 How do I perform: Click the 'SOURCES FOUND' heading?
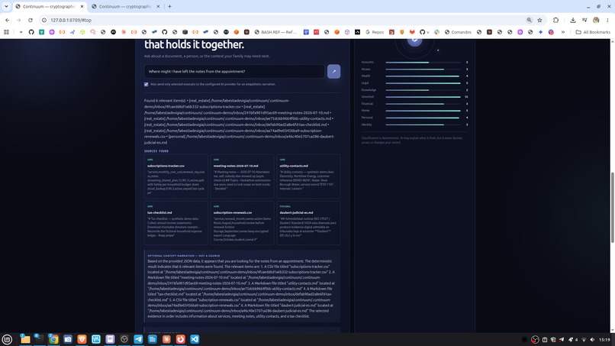click(156, 150)
